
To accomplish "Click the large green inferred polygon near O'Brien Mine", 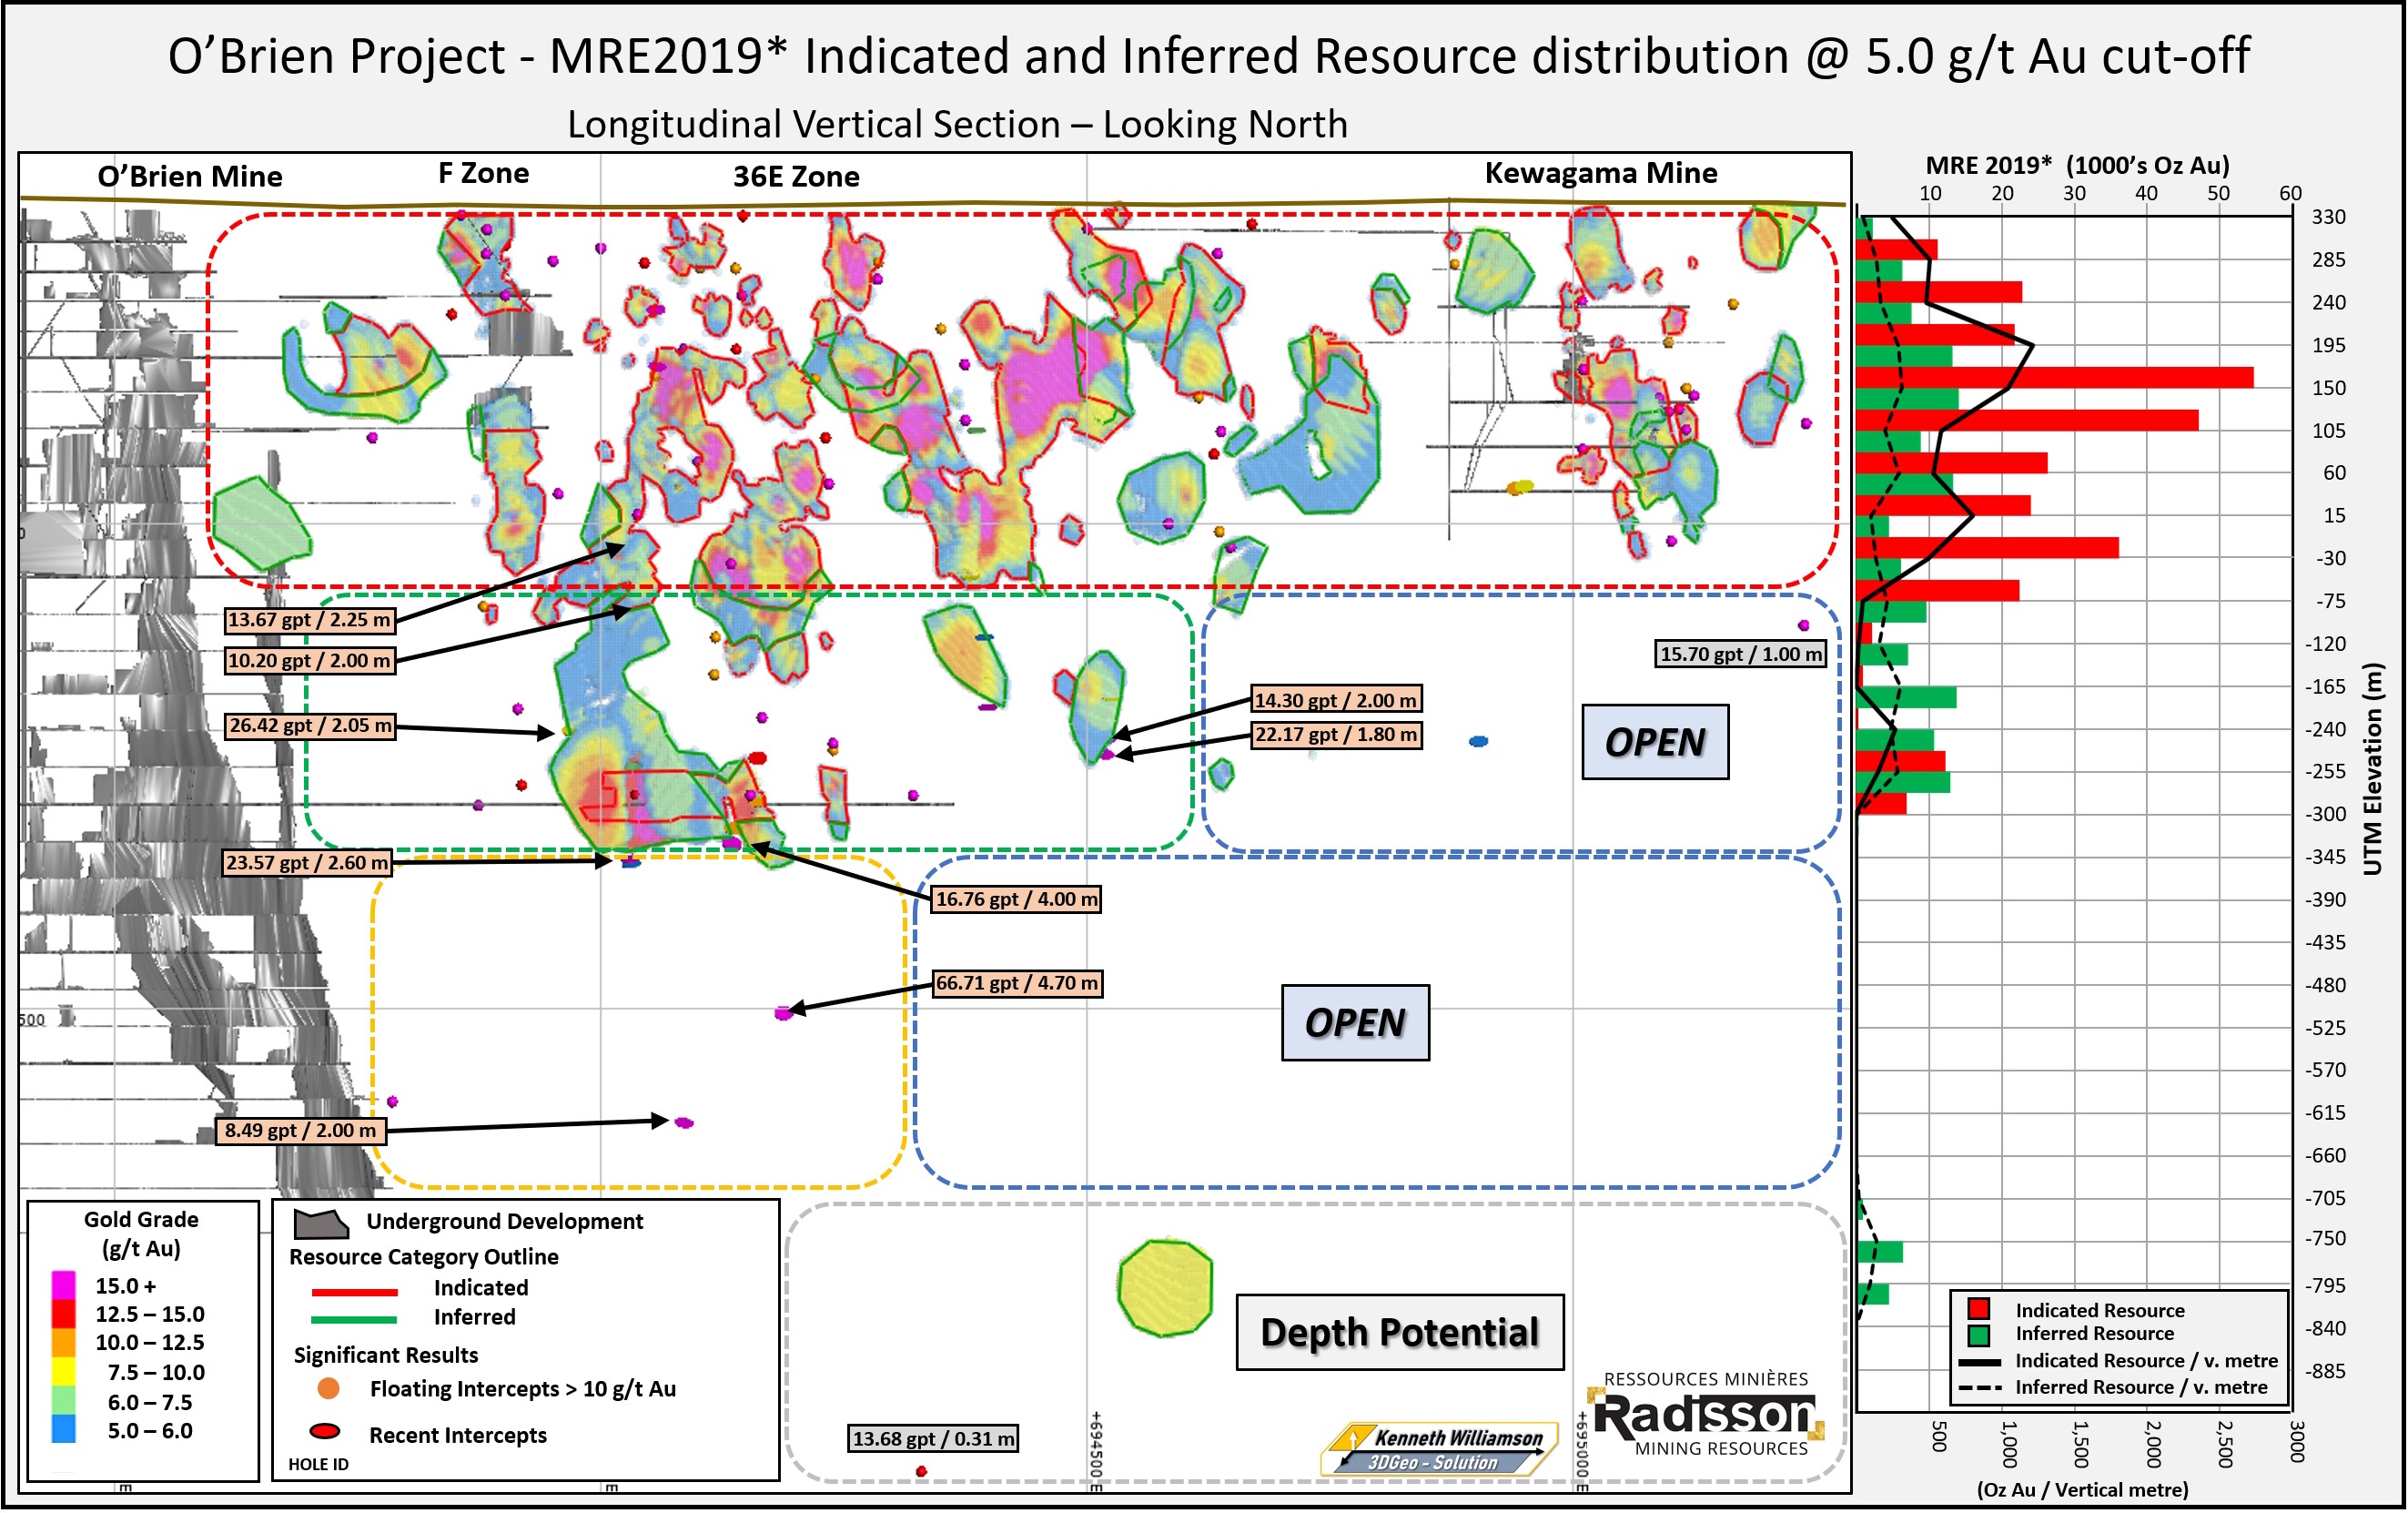I will pos(261,525).
